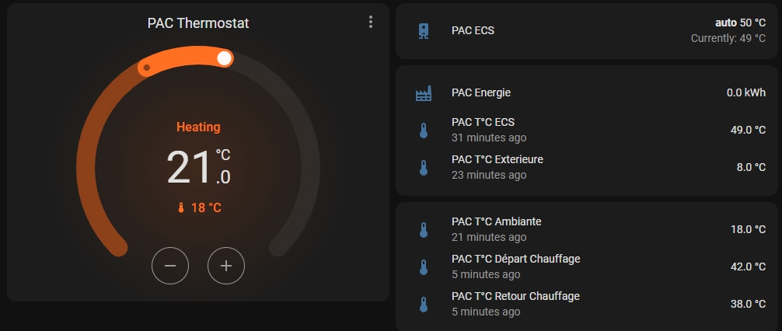The width and height of the screenshot is (782, 331).
Task: Click the 21.0 °C target temperature display
Action: [x=198, y=168]
